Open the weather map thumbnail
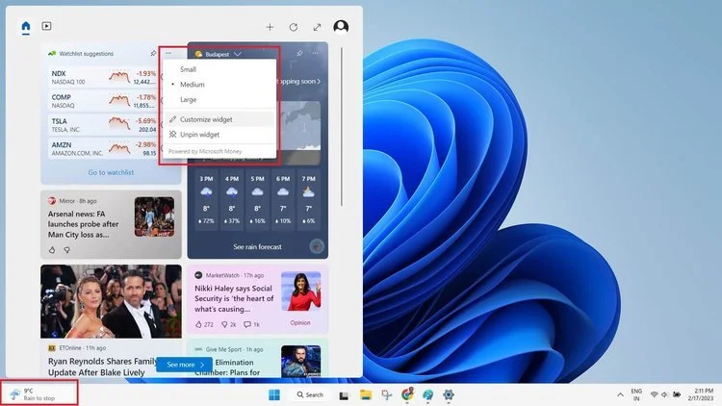The height and width of the screenshot is (406, 722). click(x=299, y=127)
